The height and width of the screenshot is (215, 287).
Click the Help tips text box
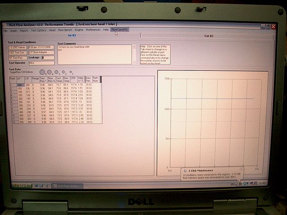(x=155, y=55)
